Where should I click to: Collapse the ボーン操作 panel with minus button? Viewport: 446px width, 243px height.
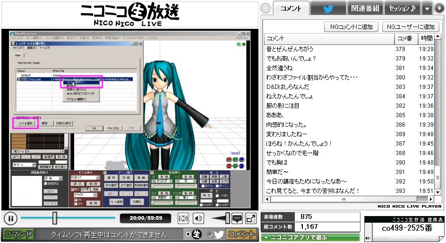(105, 173)
